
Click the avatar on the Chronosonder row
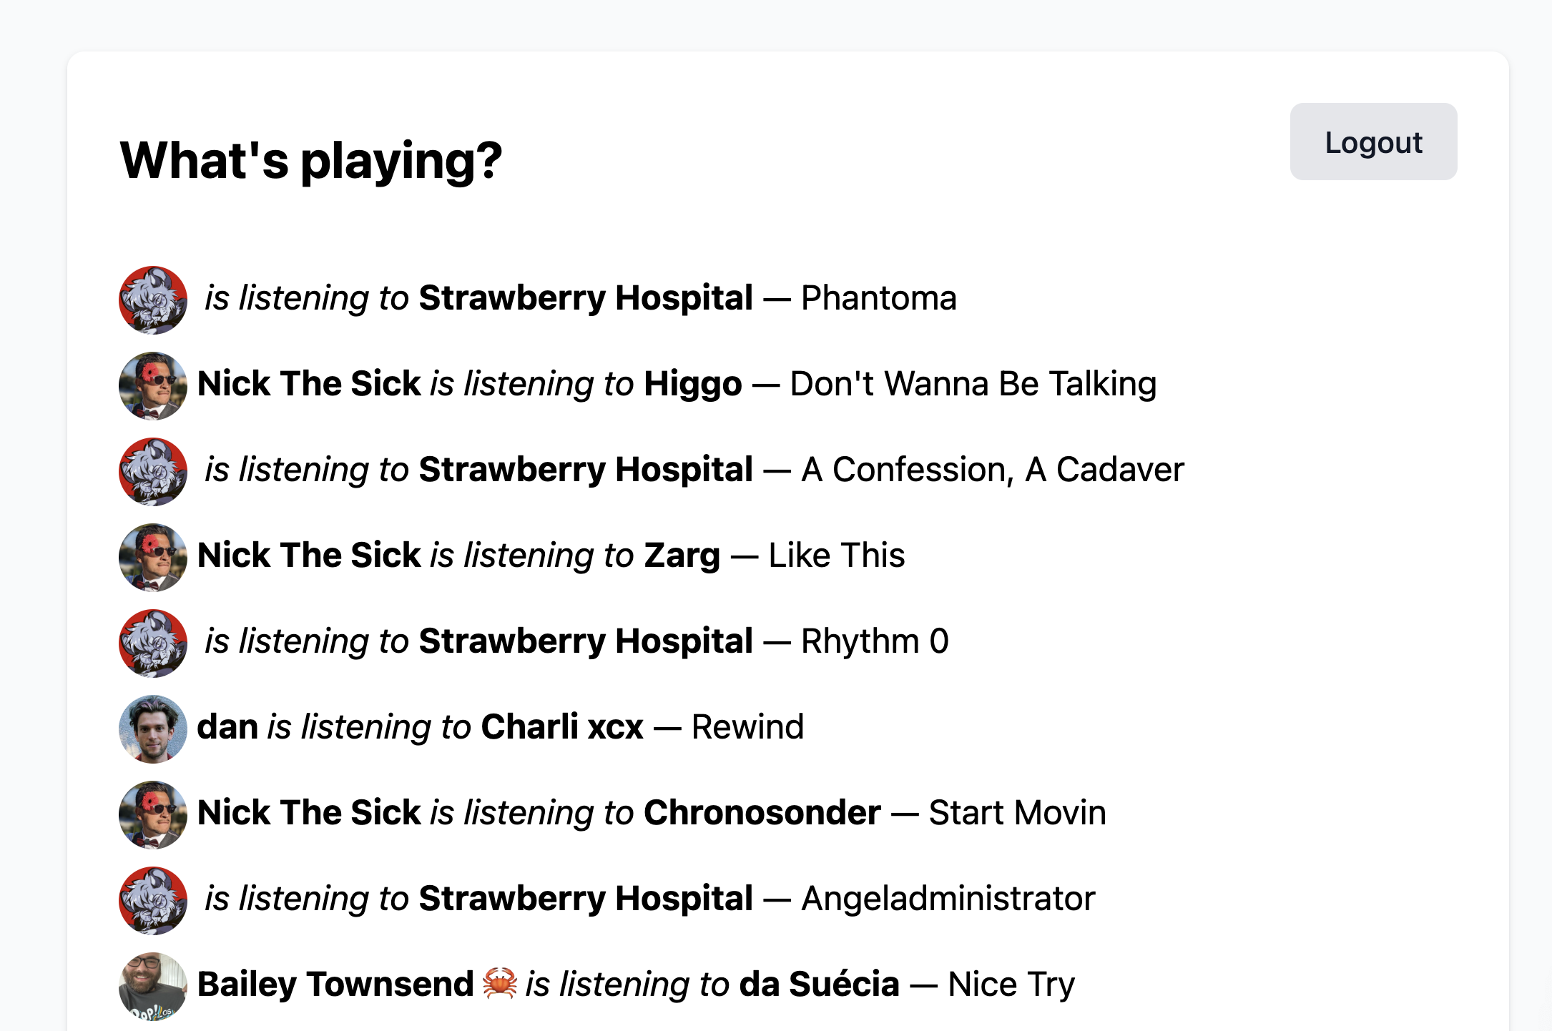click(153, 815)
